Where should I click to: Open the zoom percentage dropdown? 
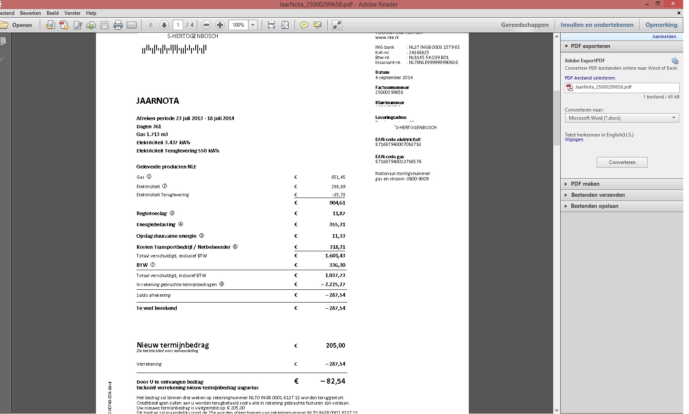click(x=253, y=25)
